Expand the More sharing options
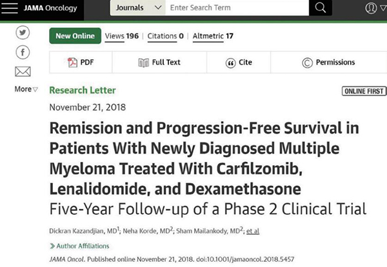The image size is (387, 267). [26, 89]
